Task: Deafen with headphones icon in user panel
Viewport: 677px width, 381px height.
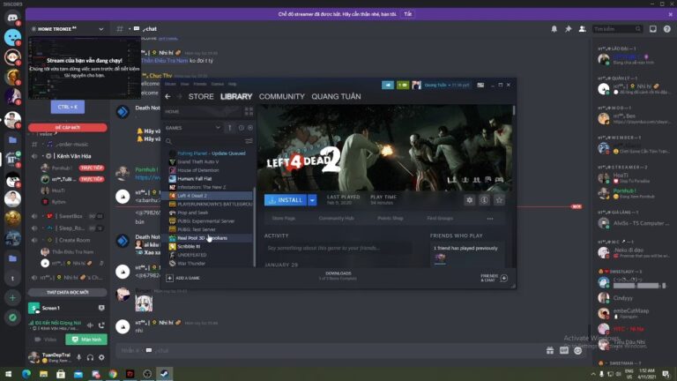Action: pyautogui.click(x=90, y=357)
